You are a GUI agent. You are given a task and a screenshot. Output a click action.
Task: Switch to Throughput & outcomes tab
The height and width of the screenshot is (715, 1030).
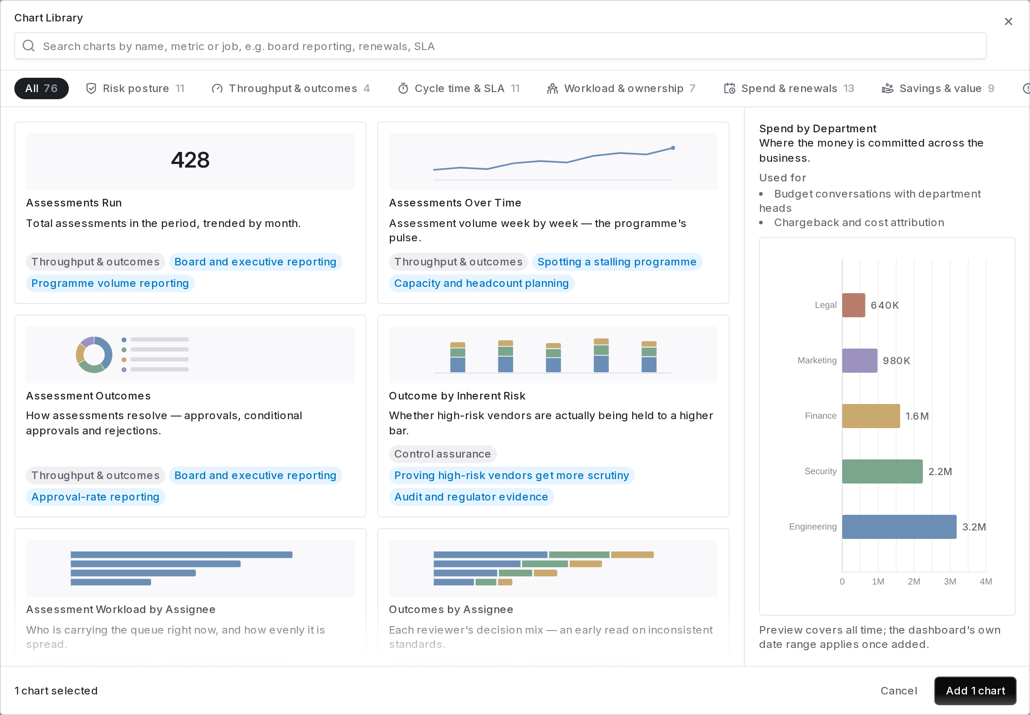click(x=291, y=88)
